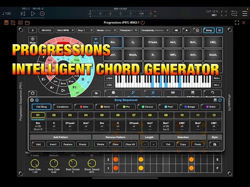
Task: Select pattern slot 09
Action: coord(166,115)
